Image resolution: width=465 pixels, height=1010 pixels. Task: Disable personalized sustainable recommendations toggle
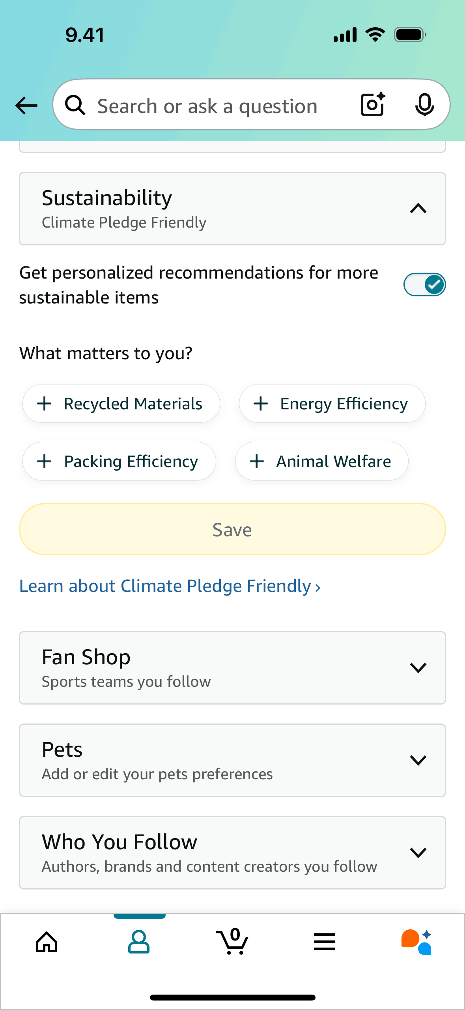tap(424, 285)
